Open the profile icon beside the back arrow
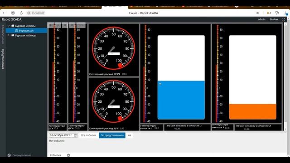This screenshot has width=290, height=163. coord(13,13)
